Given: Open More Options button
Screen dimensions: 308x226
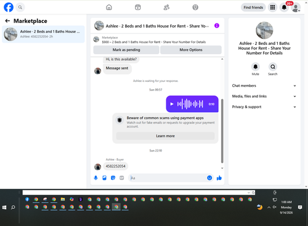Looking at the screenshot, I should 191,50.
